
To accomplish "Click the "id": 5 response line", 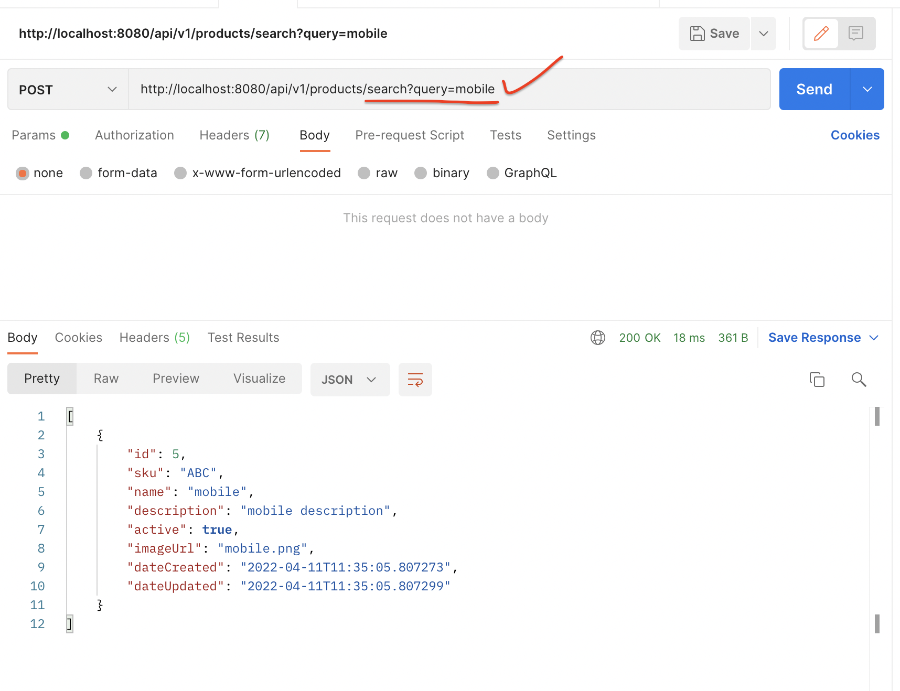I will tap(157, 454).
